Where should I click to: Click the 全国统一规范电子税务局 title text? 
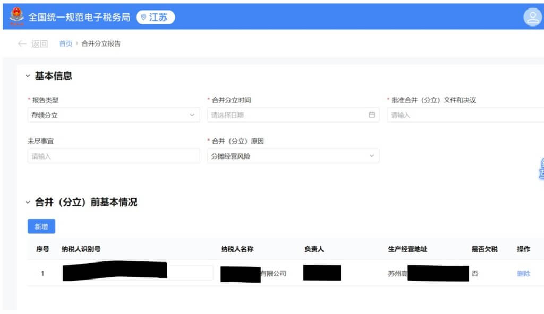click(79, 18)
